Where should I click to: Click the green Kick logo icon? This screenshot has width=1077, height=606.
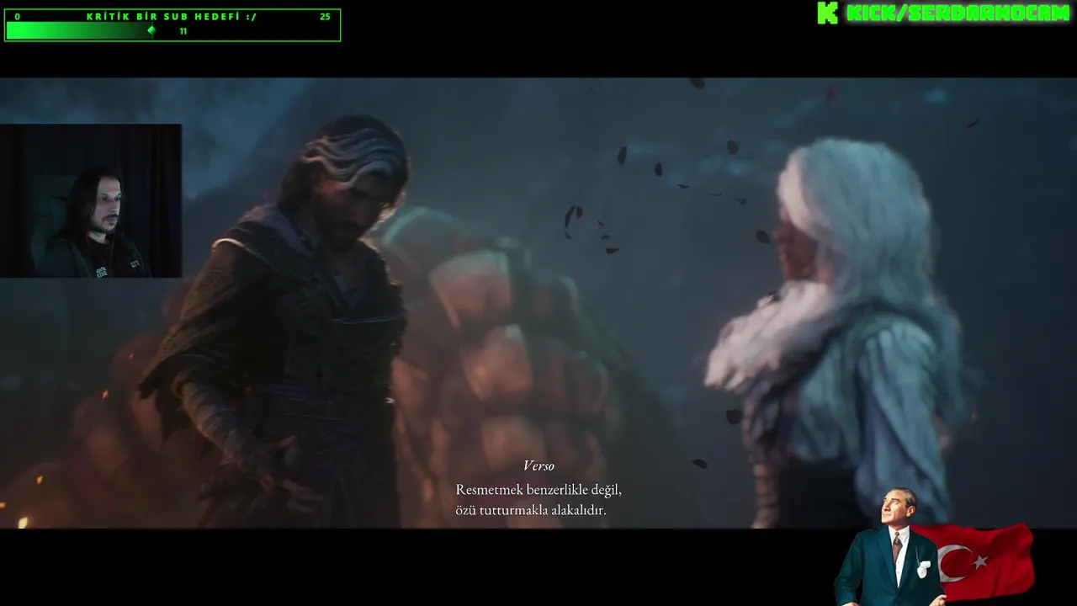828,13
